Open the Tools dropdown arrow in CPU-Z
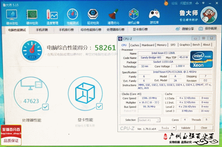Image resolution: width=222 pixels, height=147 pixels. tap(174, 128)
